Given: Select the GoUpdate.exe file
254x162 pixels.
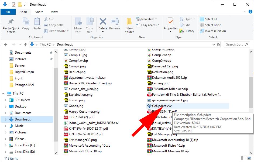Looking at the screenshot, I should (x=162, y=106).
